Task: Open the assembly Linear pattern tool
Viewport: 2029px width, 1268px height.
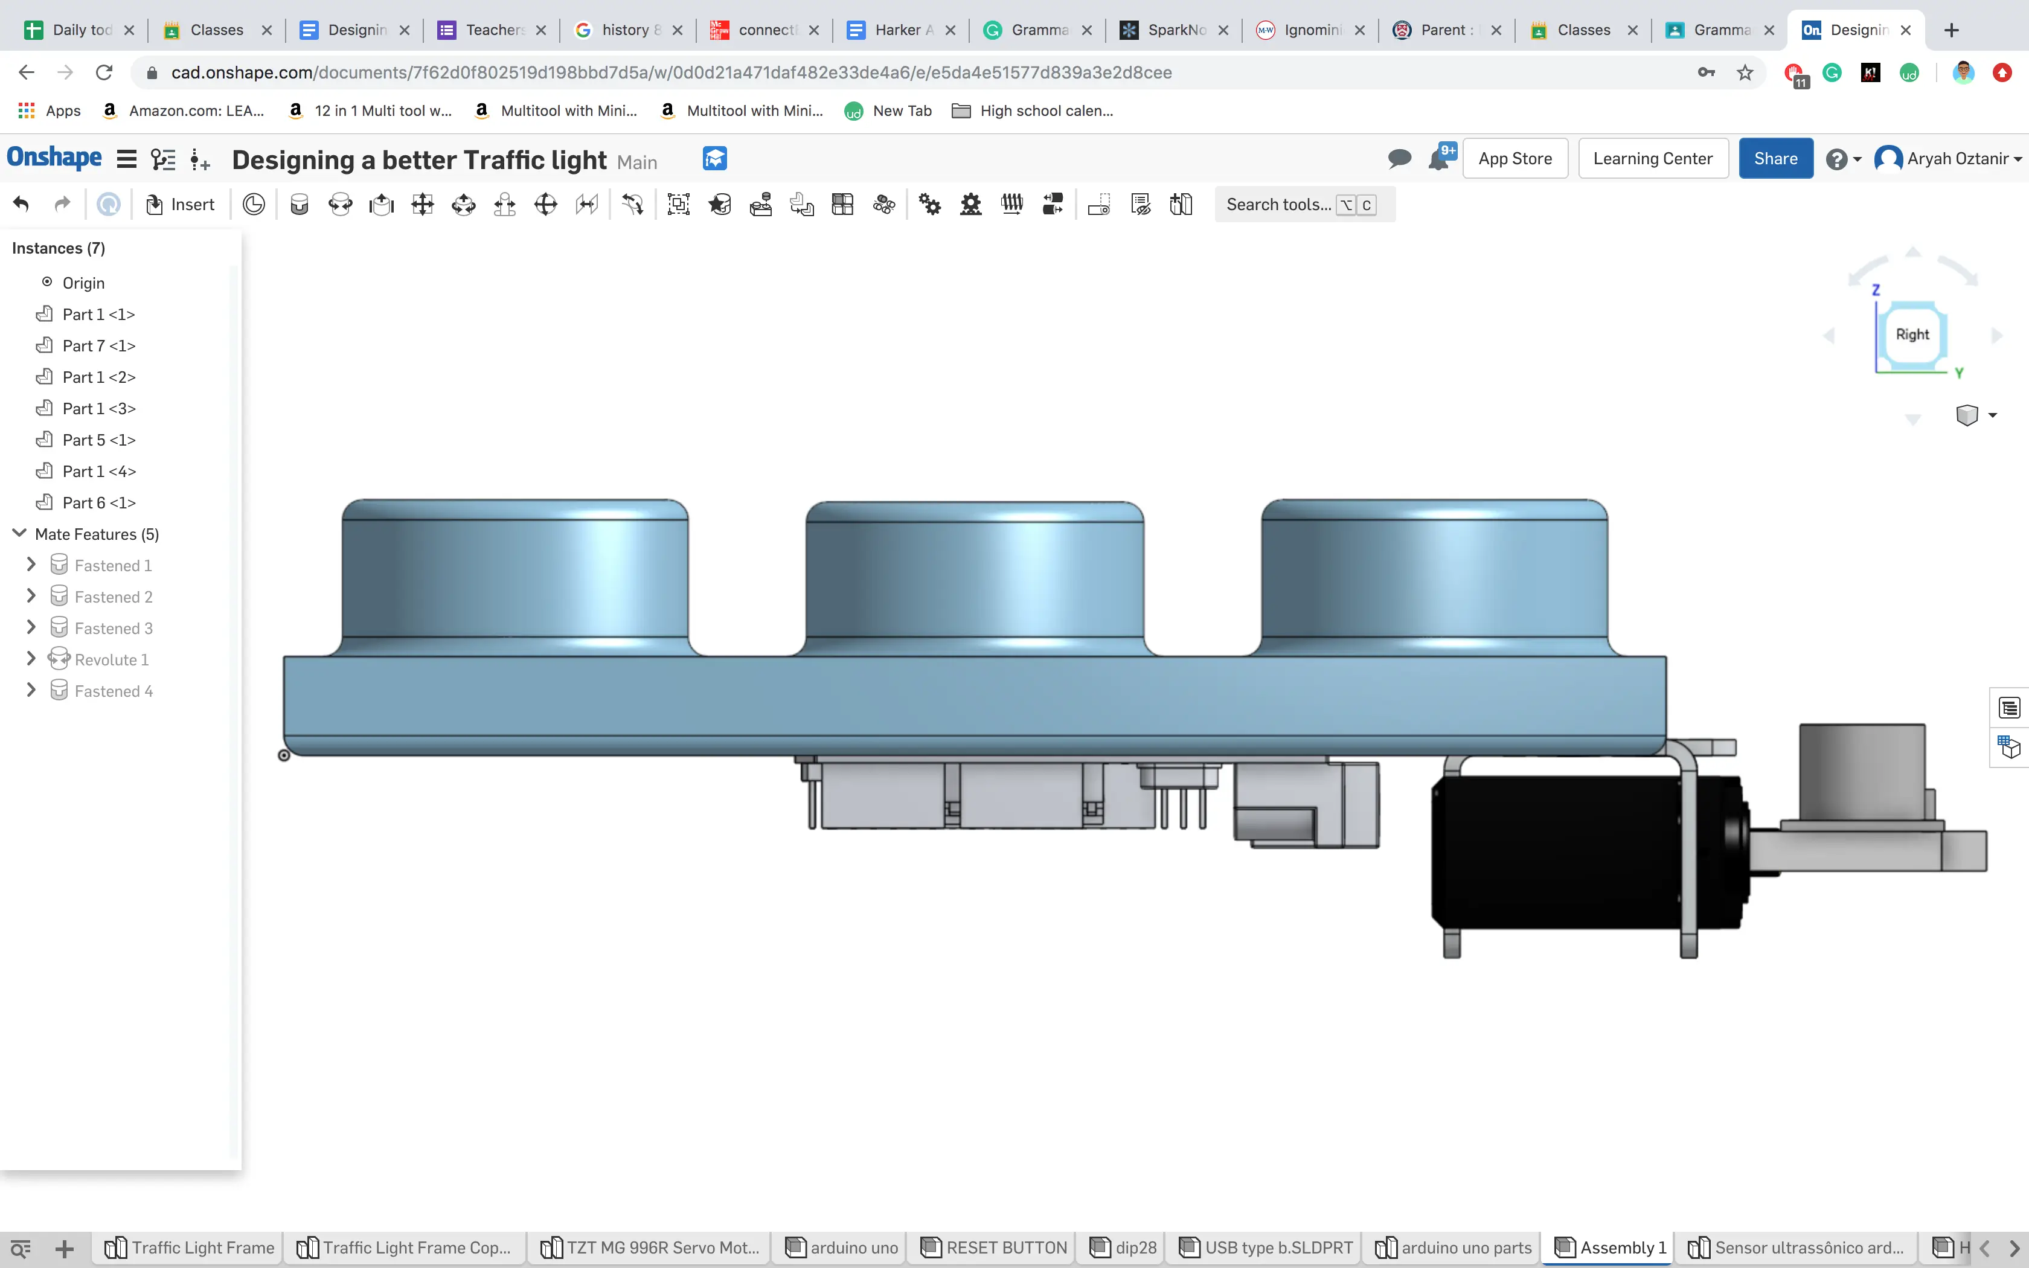Action: coord(842,205)
